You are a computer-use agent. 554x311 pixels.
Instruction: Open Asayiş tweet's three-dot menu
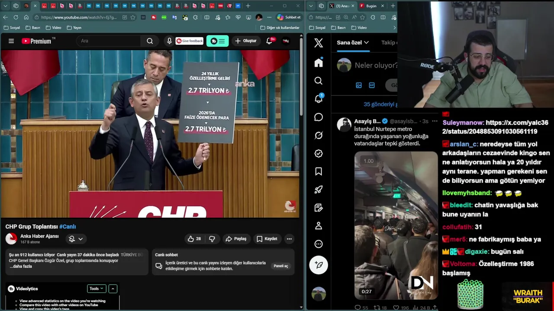click(435, 121)
